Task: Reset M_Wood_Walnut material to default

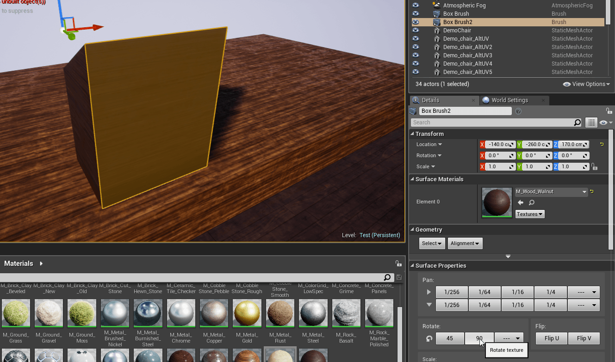Action: click(592, 191)
